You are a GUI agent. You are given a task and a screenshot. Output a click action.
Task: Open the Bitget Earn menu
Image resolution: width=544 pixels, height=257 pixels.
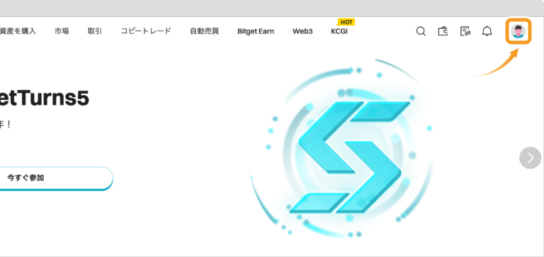coord(256,32)
